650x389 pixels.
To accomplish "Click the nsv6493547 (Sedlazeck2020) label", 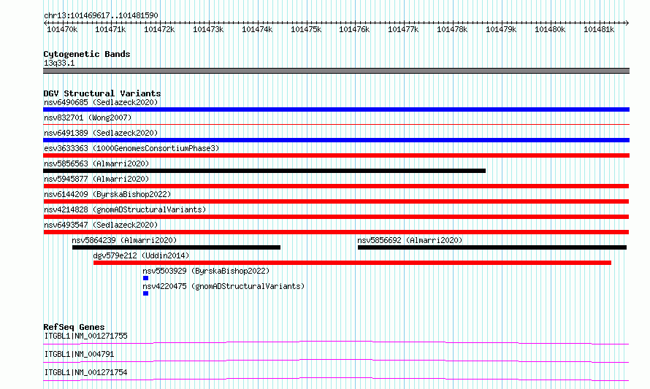I will (101, 225).
